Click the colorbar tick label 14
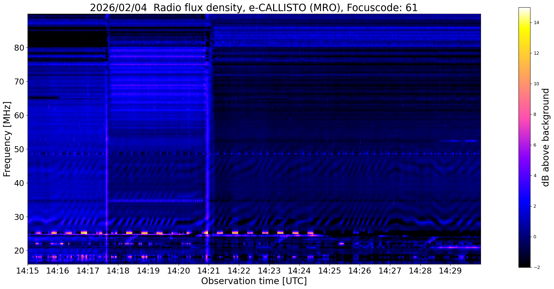The image size is (554, 289). (536, 23)
